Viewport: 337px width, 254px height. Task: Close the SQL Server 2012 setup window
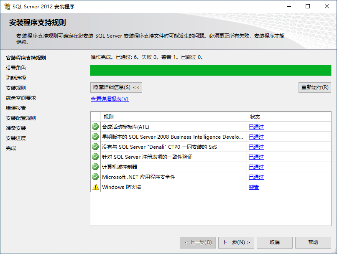(327, 6)
